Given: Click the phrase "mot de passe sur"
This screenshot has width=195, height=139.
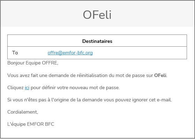Looking at the screenshot, I should point(134,75).
